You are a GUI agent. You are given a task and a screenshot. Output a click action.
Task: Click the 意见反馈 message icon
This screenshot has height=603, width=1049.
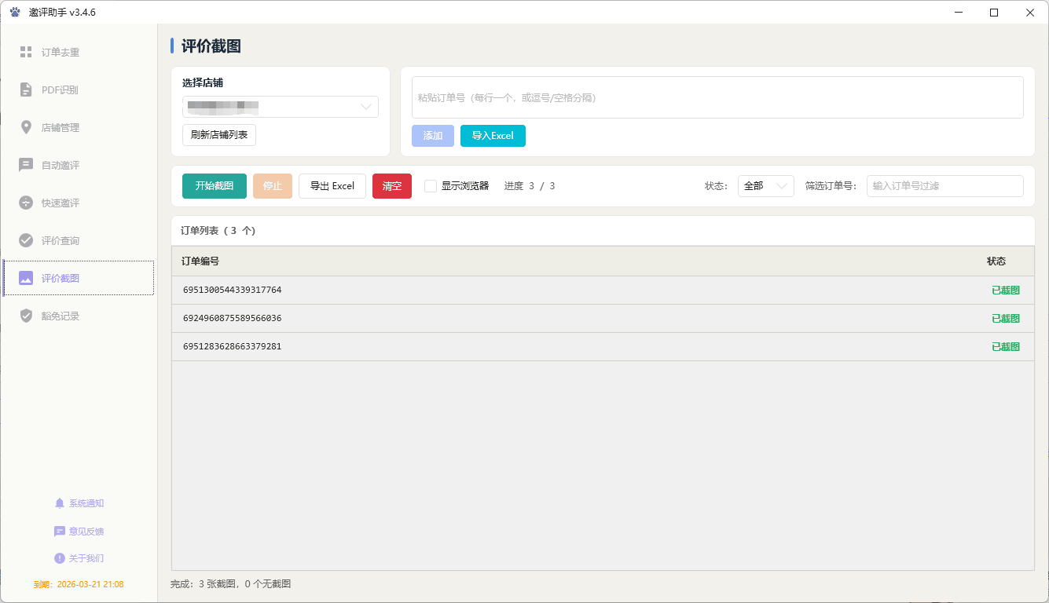(x=60, y=532)
